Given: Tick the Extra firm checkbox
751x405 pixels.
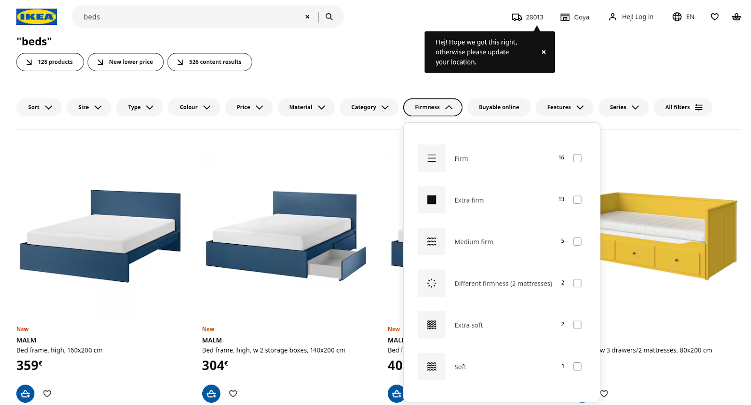Looking at the screenshot, I should (577, 200).
